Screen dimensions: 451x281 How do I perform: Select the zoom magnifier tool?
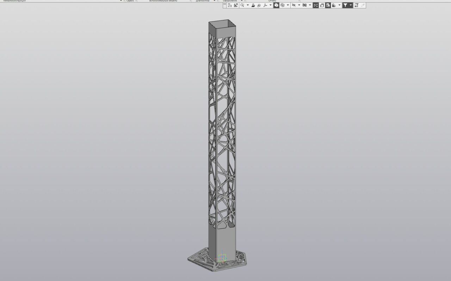[242, 5]
